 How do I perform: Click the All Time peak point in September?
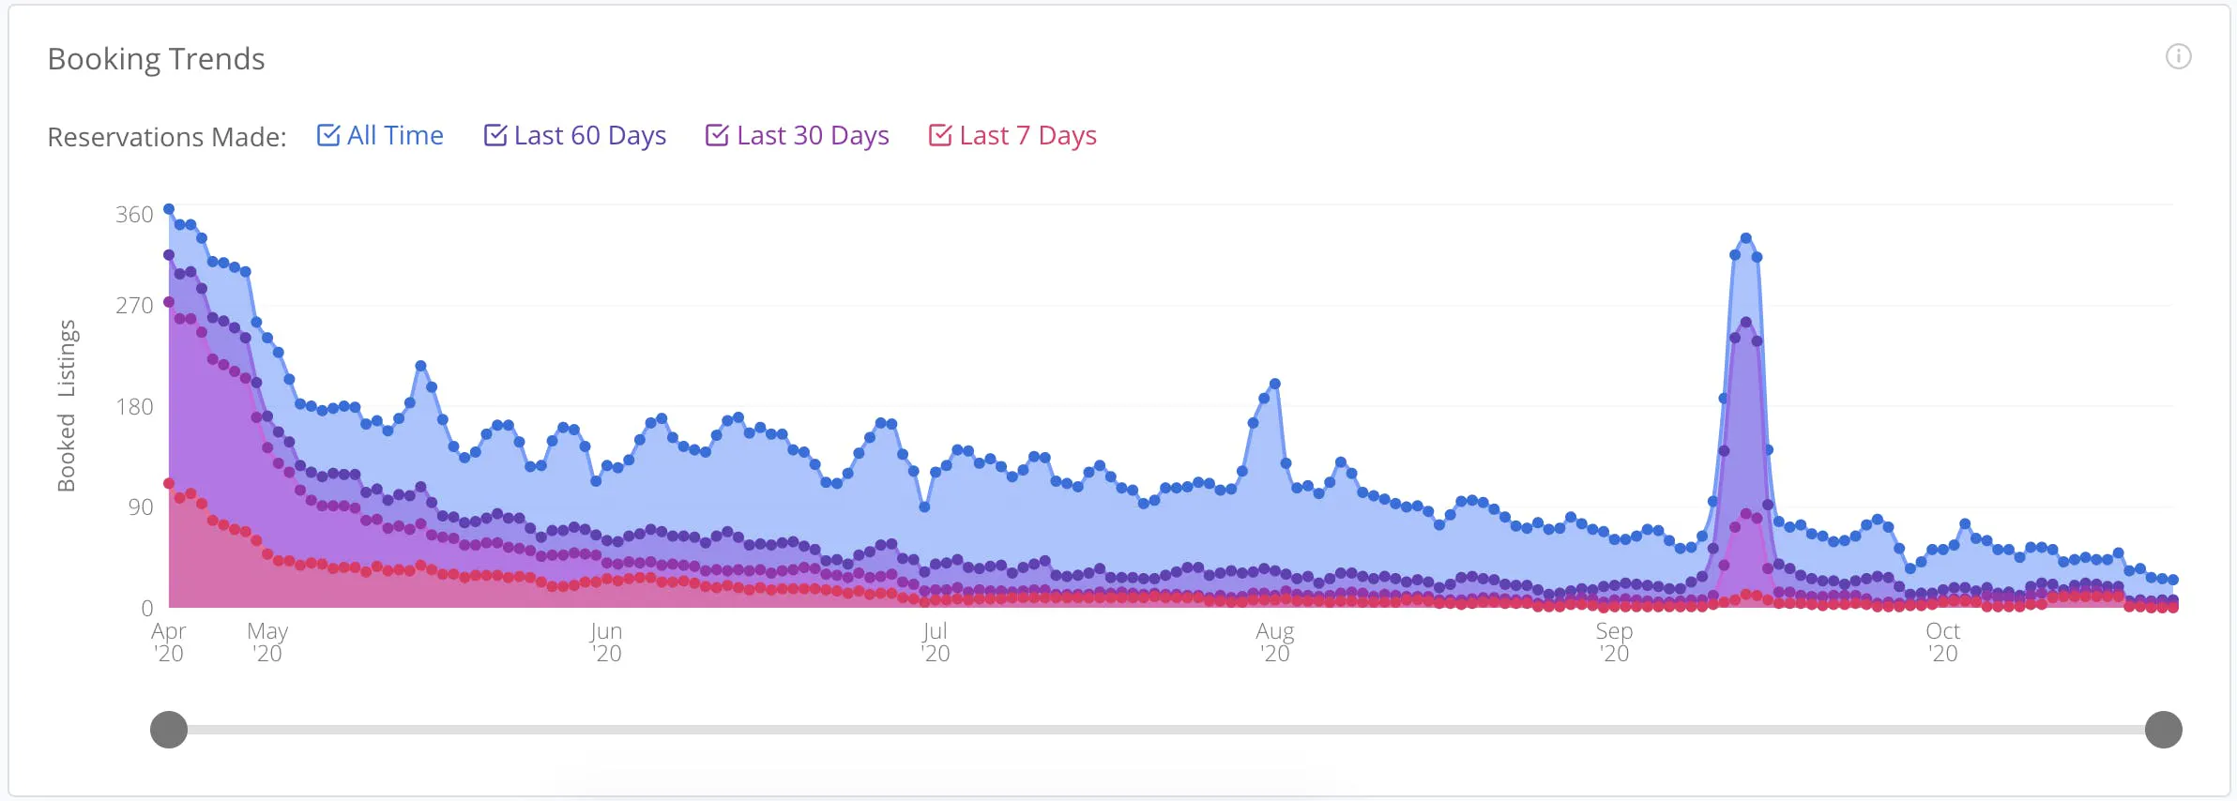tap(1745, 238)
